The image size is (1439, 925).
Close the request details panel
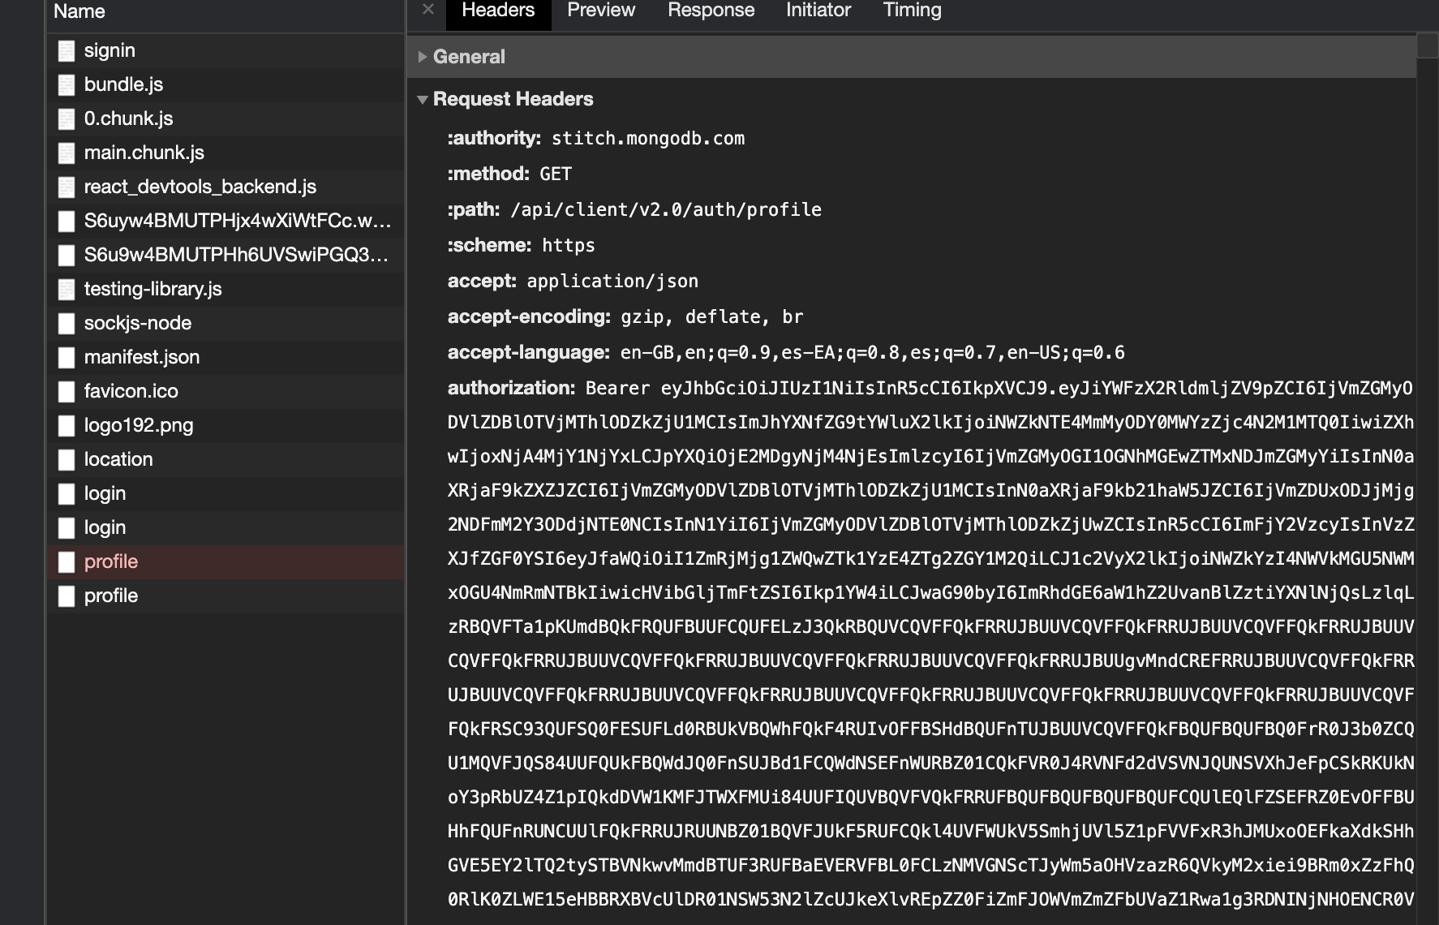427,11
